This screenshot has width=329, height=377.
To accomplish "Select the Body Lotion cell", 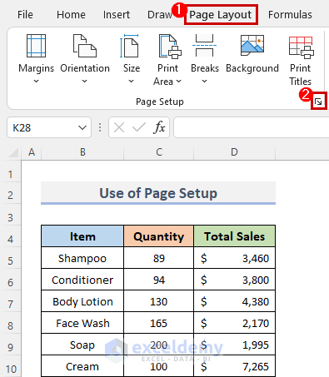I will 82,301.
